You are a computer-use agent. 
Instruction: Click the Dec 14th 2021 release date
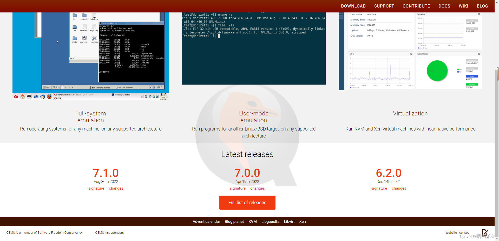(x=389, y=182)
